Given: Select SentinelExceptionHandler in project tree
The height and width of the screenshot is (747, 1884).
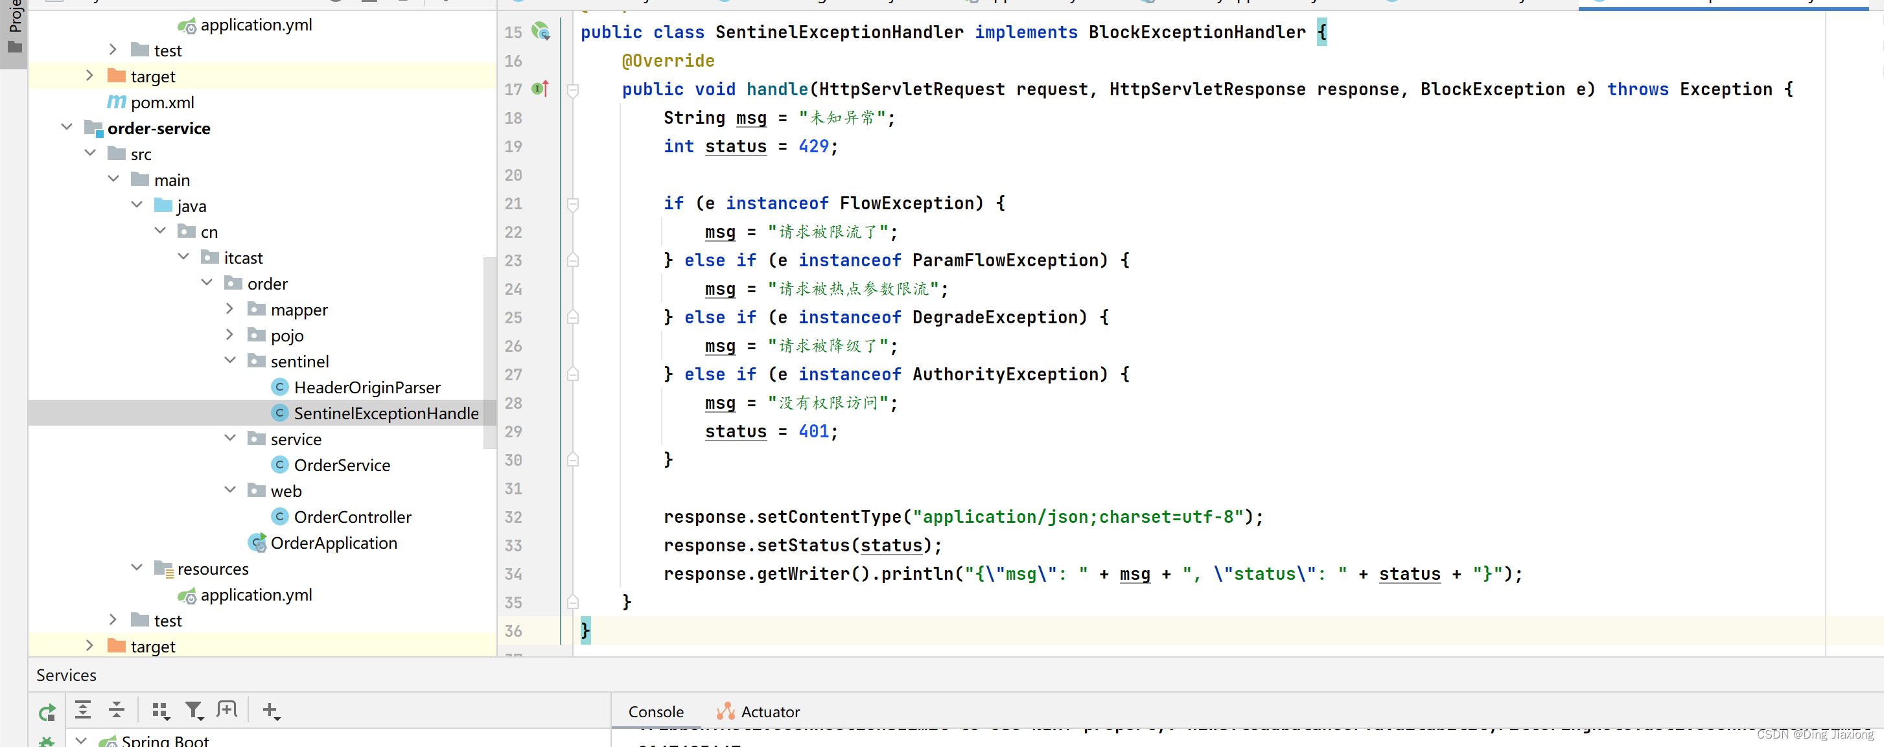Looking at the screenshot, I should tap(386, 413).
